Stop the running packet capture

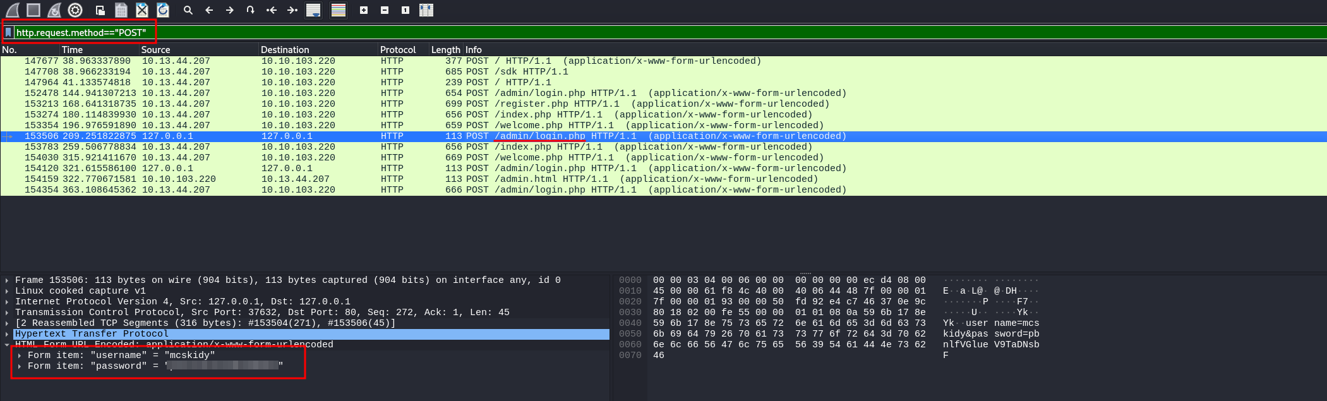pyautogui.click(x=33, y=10)
